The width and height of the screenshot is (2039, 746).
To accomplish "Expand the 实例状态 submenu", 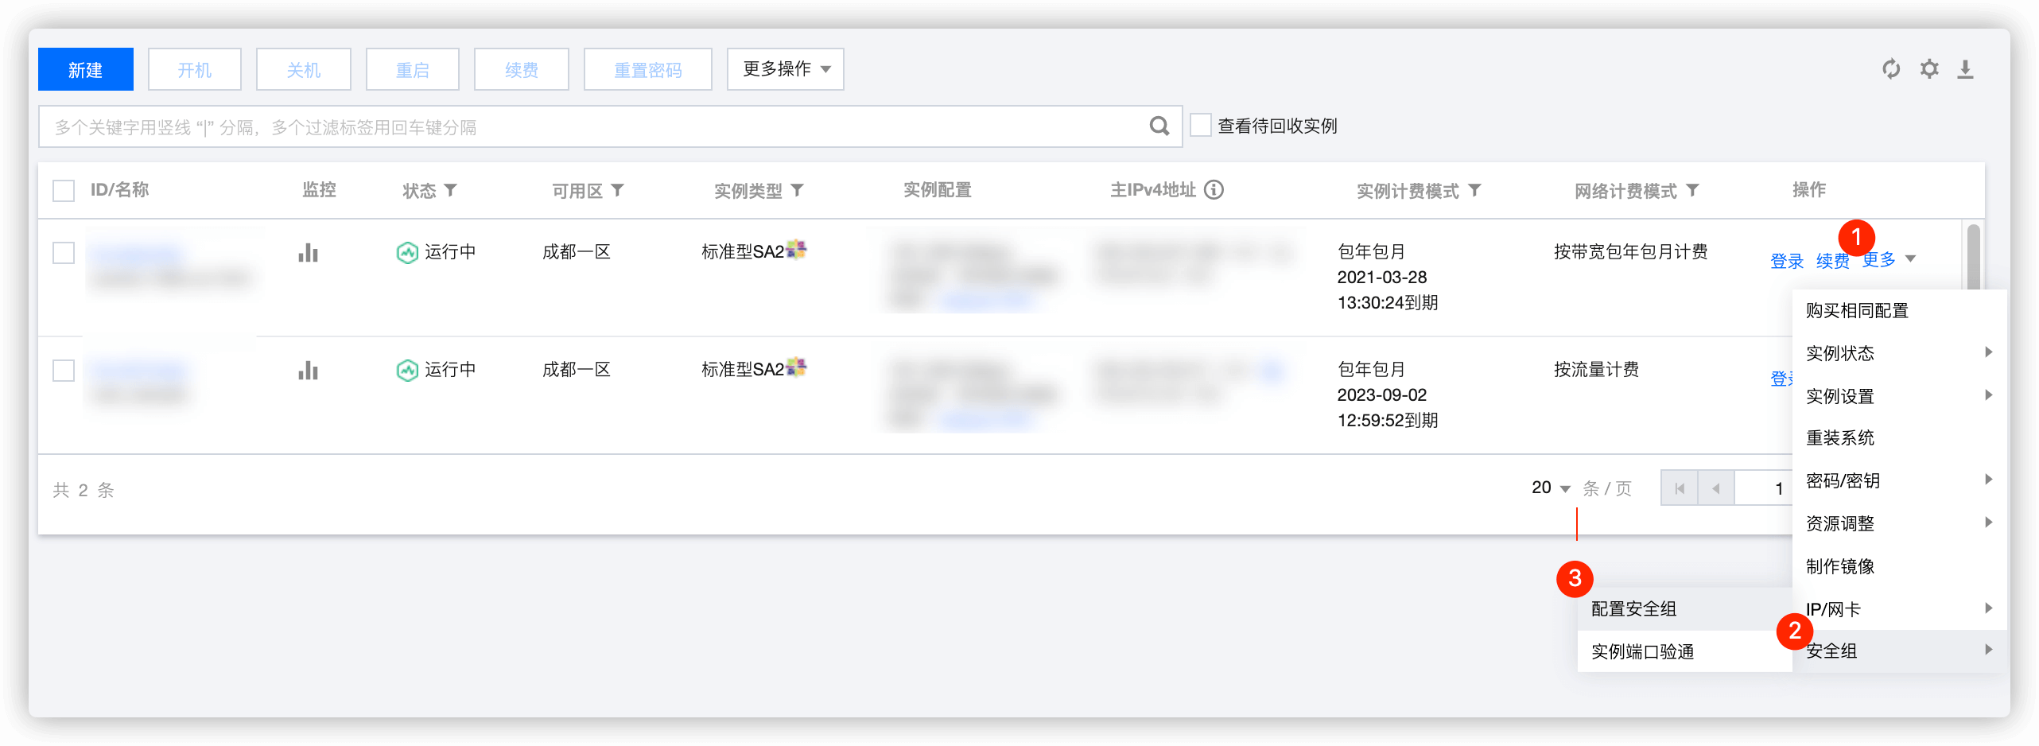I will [x=1899, y=353].
